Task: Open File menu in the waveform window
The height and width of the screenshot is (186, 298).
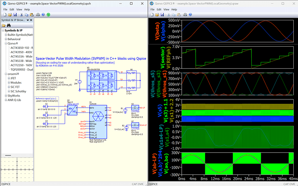Action: point(152,10)
